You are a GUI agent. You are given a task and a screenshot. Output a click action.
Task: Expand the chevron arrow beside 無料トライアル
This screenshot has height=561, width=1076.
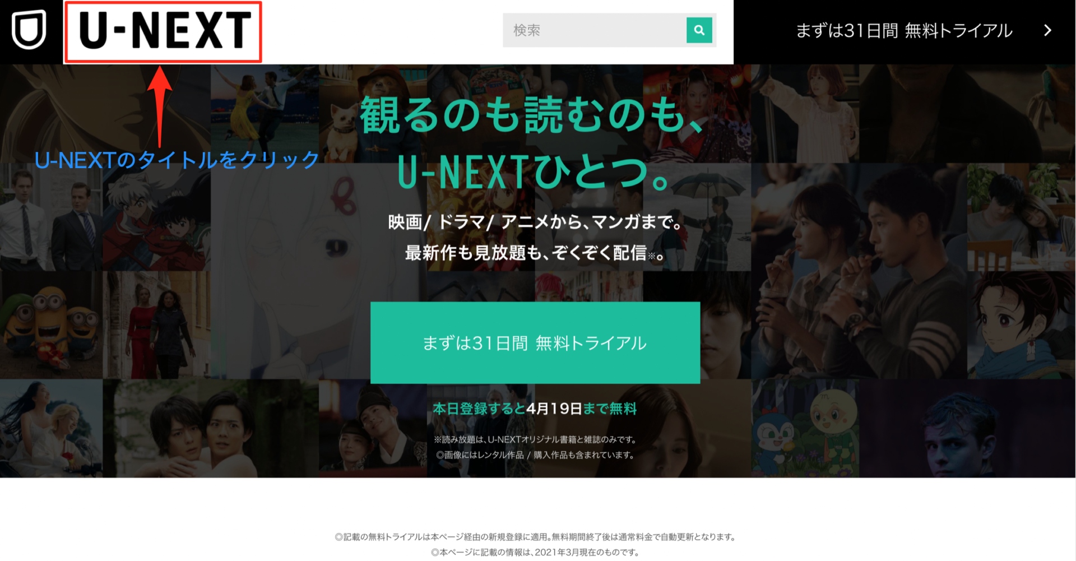pos(1047,31)
